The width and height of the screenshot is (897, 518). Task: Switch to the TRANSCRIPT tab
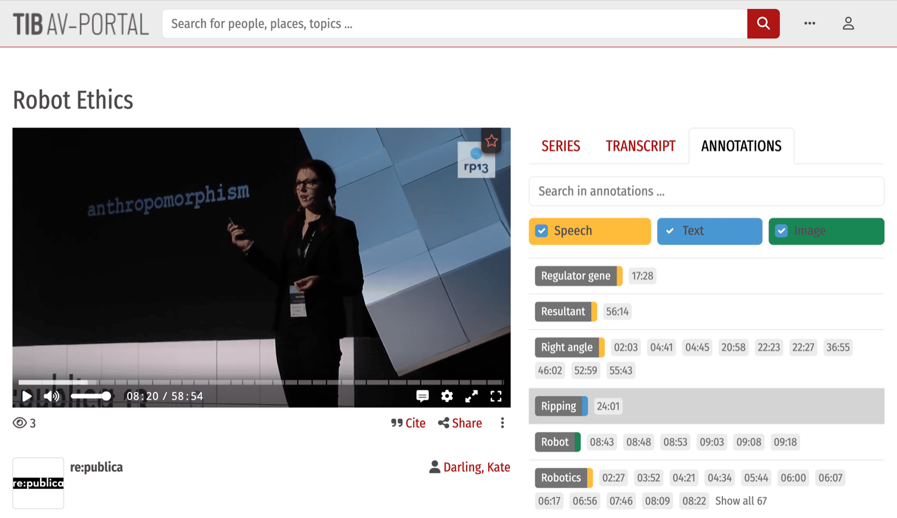point(640,145)
